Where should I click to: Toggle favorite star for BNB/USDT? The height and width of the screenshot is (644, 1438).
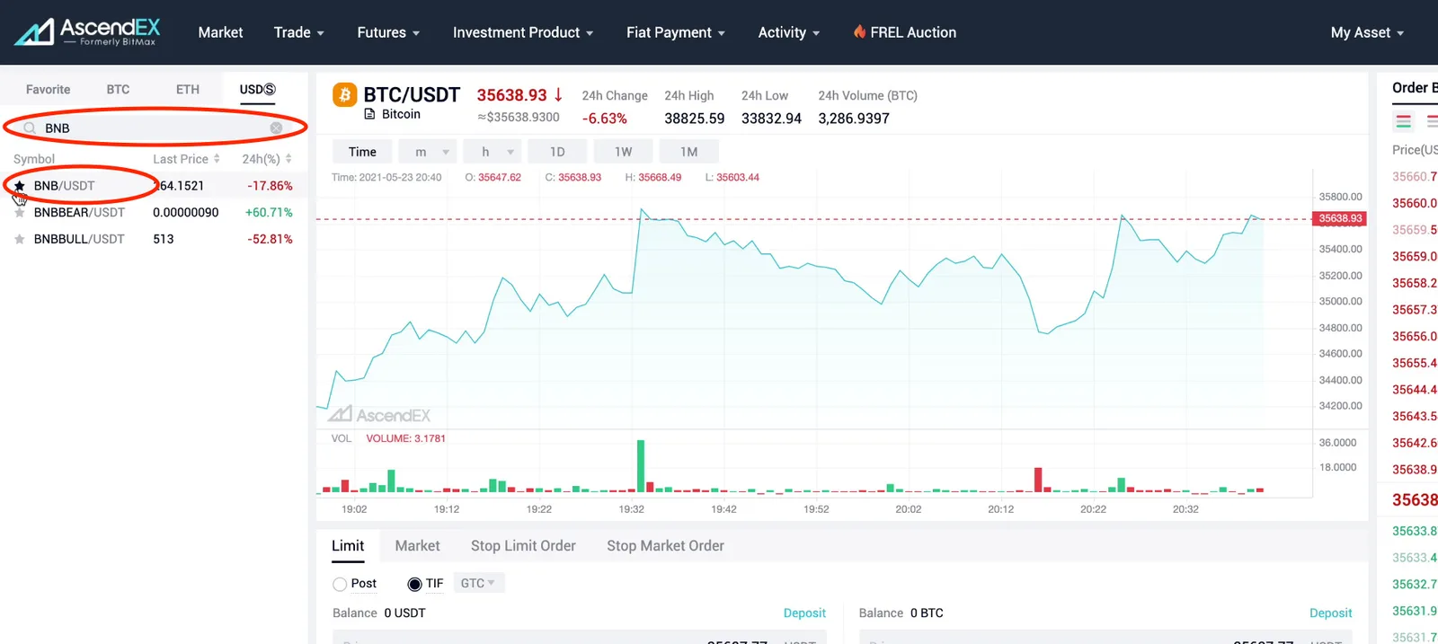(19, 186)
